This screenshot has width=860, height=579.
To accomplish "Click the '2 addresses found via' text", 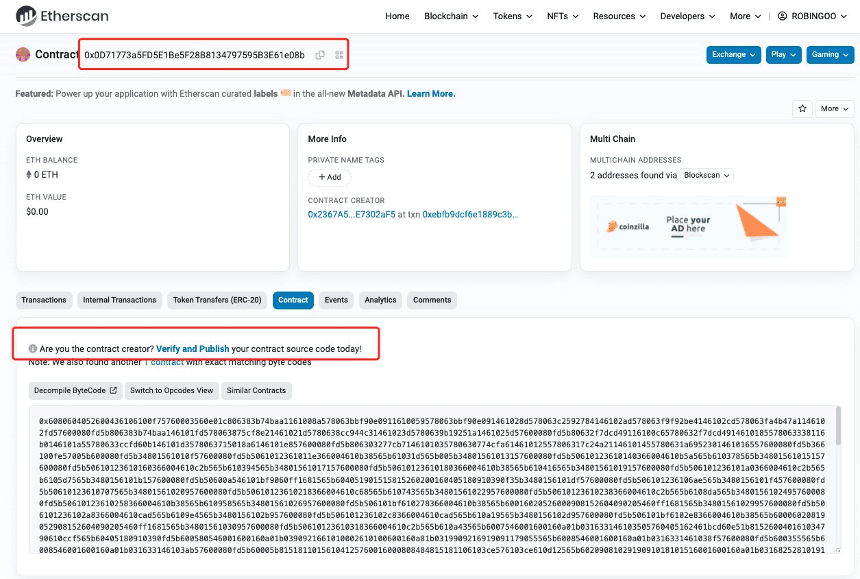I will coord(633,175).
